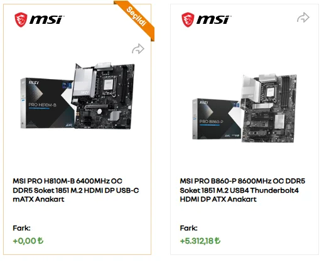Screen dimensions: 329x265
Task: Click the B860-P ATX motherboard photo
Action: pos(269,108)
